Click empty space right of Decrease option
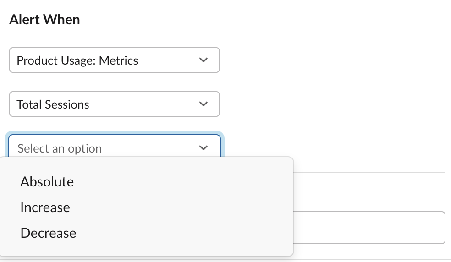451x262 pixels. (x=183, y=233)
